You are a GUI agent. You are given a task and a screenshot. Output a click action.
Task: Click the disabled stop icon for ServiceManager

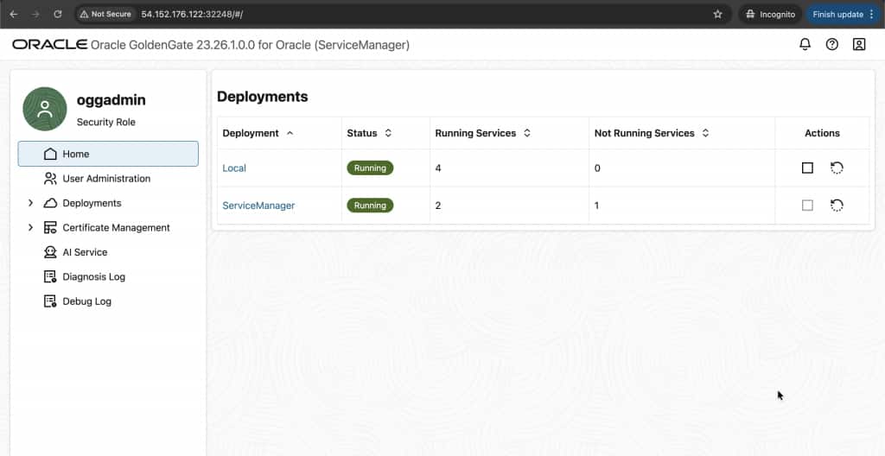pos(808,206)
